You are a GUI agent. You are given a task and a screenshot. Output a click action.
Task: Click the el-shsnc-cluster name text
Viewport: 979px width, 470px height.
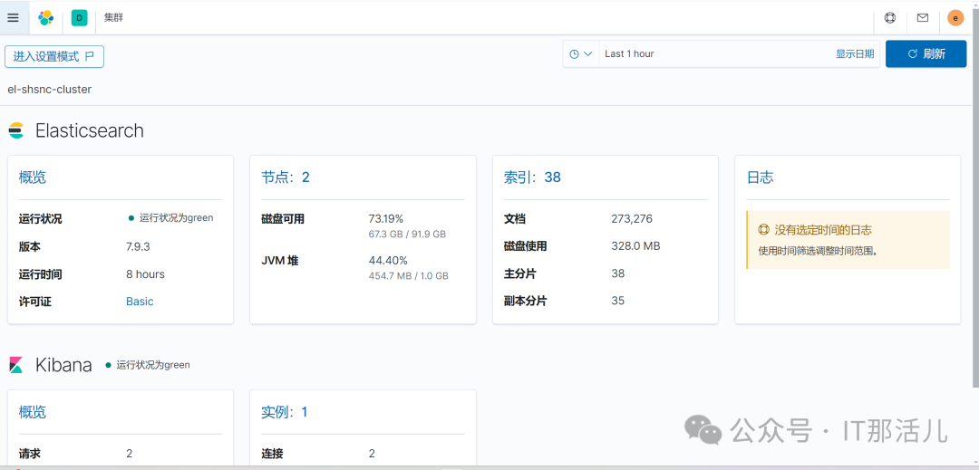[49, 89]
